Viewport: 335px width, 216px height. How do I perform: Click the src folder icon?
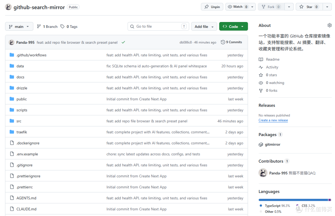click(12, 121)
